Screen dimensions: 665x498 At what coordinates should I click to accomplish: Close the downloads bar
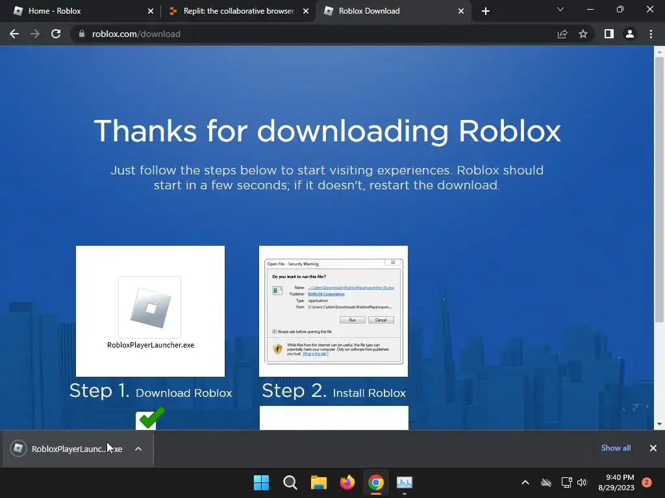click(x=653, y=448)
